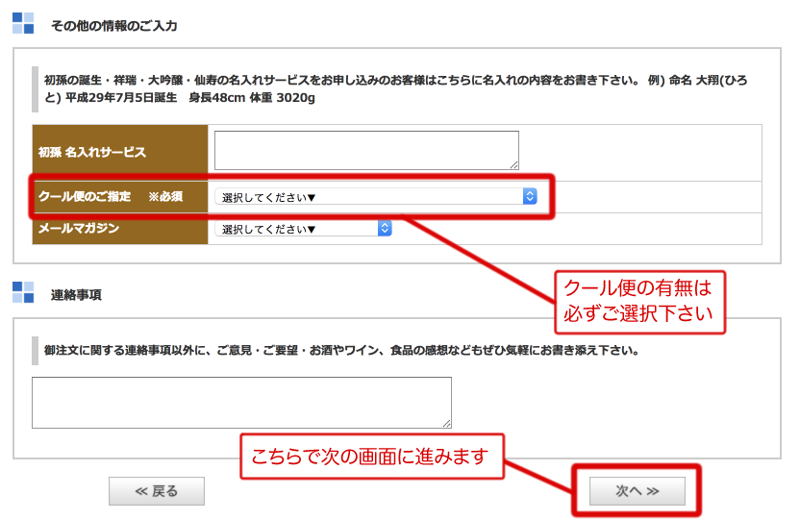This screenshot has width=800, height=520.
Task: Click the resize grip of the 名入れサービス textarea
Action: [x=513, y=164]
